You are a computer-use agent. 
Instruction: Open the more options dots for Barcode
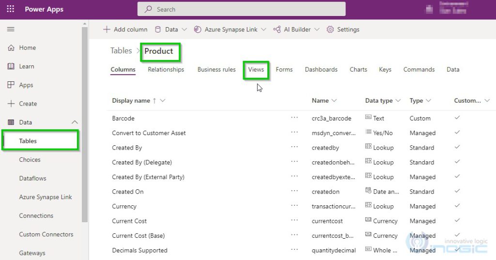pyautogui.click(x=294, y=118)
